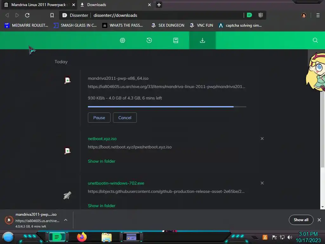Click the mandriva2011 download progress bar
This screenshot has height=244, width=325.
pos(167,107)
